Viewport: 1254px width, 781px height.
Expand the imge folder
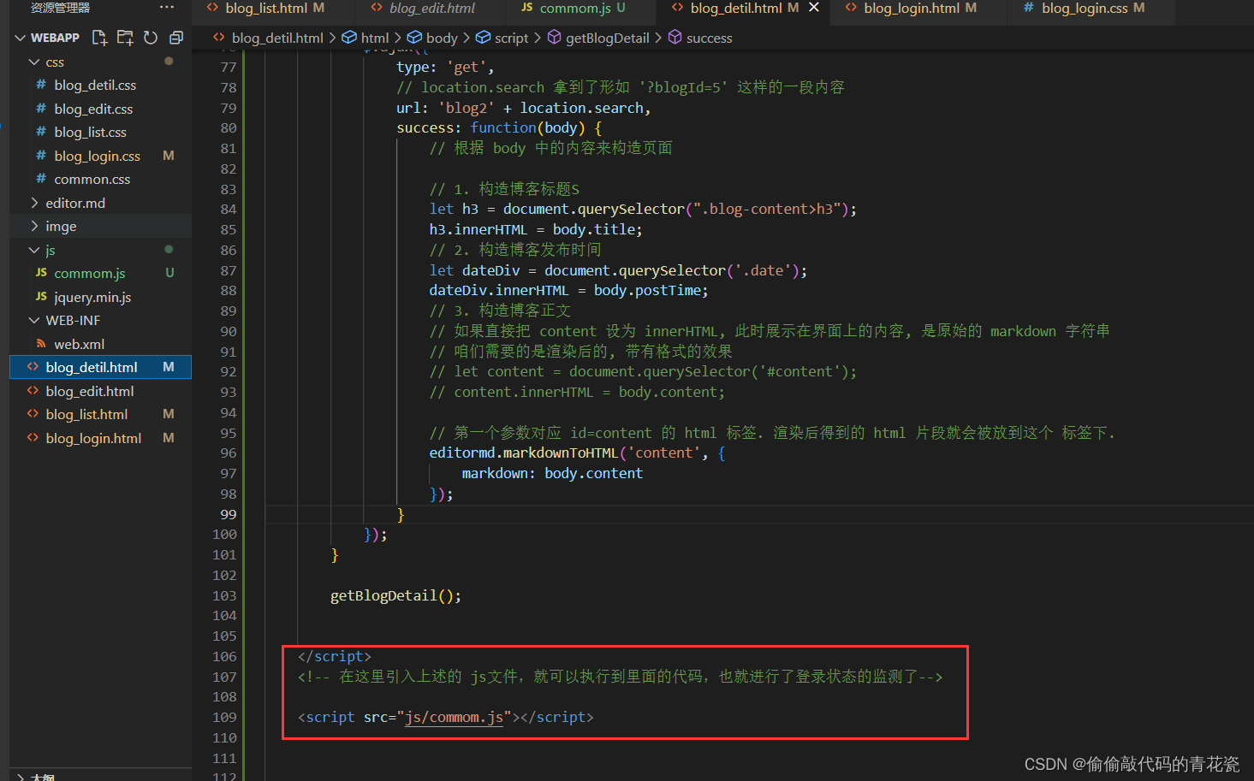tap(34, 227)
